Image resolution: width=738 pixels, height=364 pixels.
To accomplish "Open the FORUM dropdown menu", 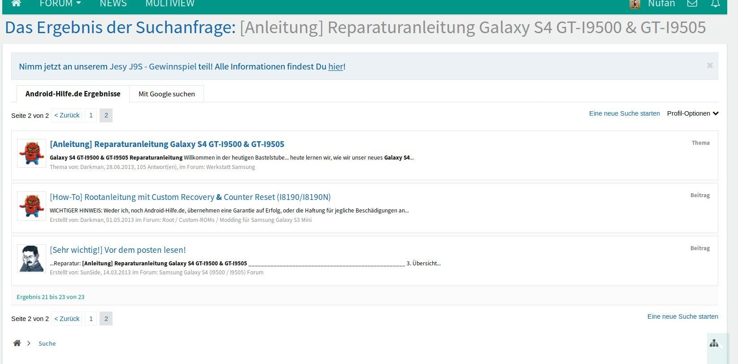I will (x=61, y=4).
